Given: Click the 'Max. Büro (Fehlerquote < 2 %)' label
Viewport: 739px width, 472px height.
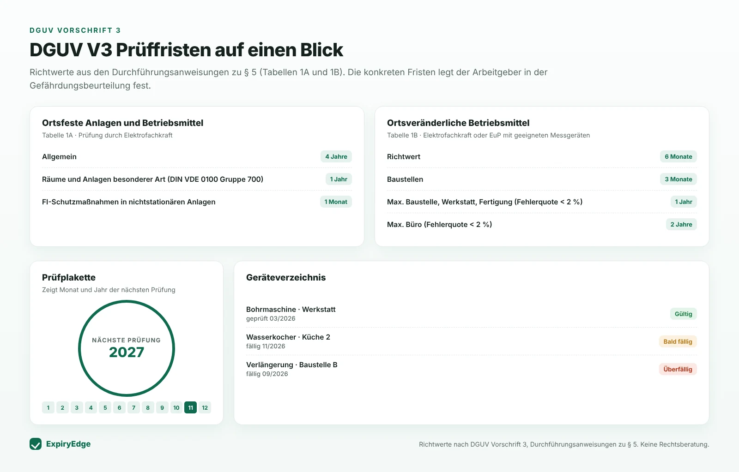Looking at the screenshot, I should [439, 224].
